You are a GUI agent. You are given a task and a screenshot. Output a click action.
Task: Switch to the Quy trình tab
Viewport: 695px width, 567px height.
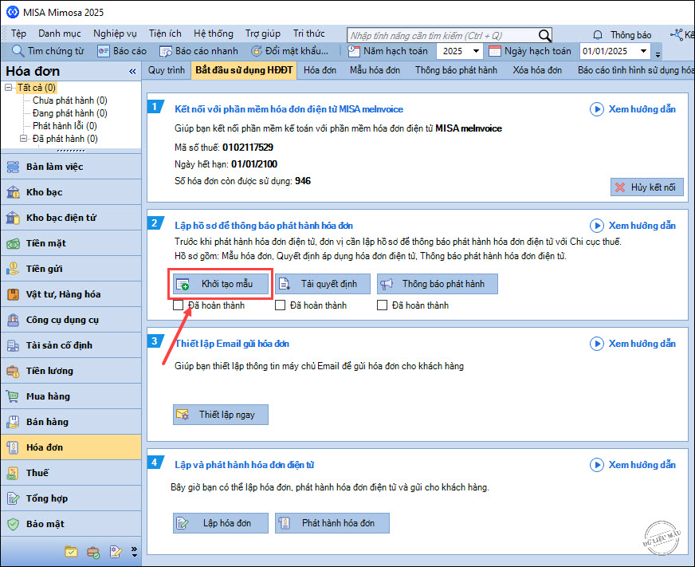pyautogui.click(x=167, y=70)
